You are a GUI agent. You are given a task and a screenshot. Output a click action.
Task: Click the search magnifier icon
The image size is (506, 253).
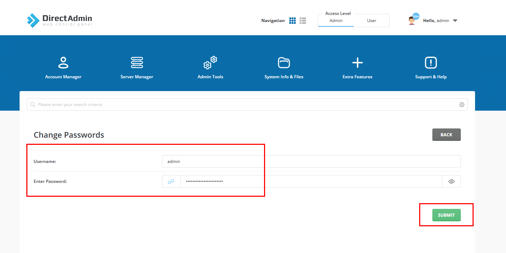coord(33,105)
